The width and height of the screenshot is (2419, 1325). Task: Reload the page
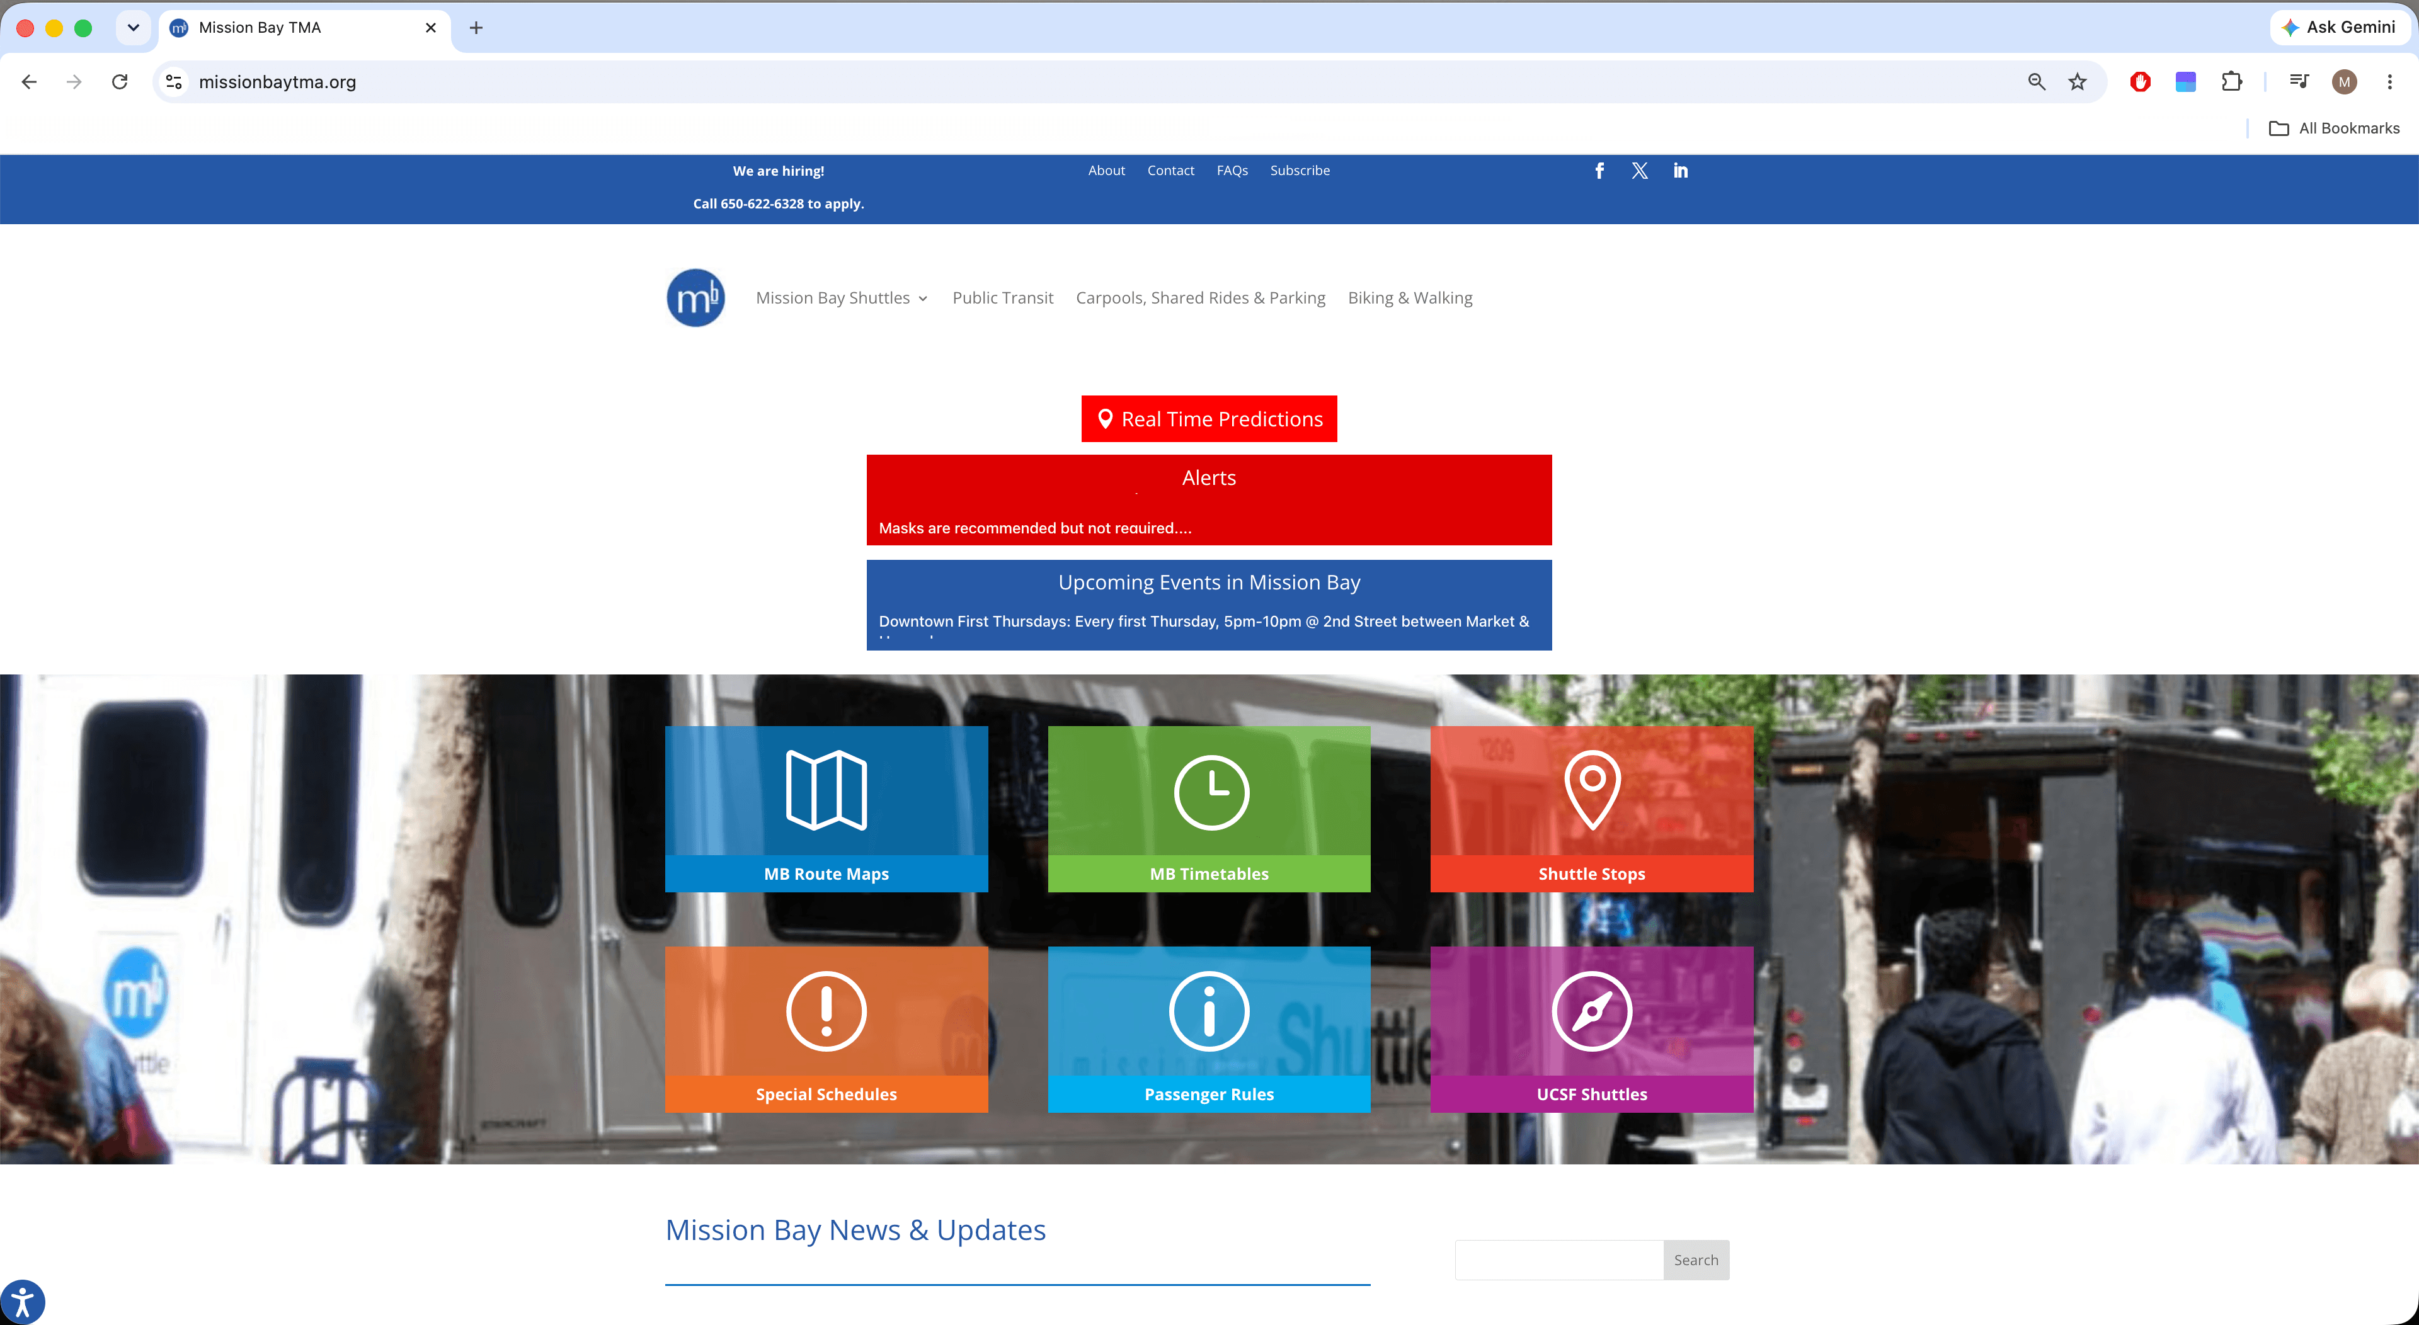point(119,82)
